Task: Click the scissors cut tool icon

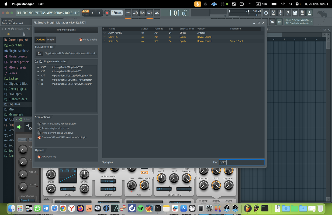Action: coord(273,13)
